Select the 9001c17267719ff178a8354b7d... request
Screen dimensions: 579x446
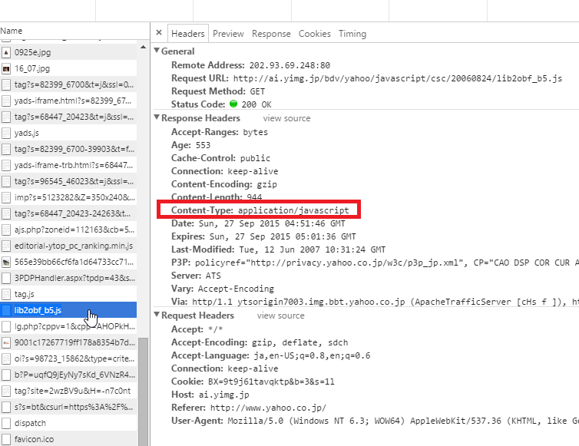click(68, 342)
